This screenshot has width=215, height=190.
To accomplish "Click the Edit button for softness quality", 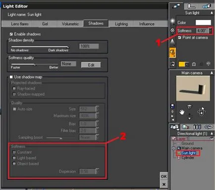I will 91,65.
